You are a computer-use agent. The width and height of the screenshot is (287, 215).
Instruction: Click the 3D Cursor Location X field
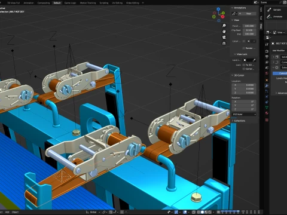pyautogui.click(x=244, y=85)
